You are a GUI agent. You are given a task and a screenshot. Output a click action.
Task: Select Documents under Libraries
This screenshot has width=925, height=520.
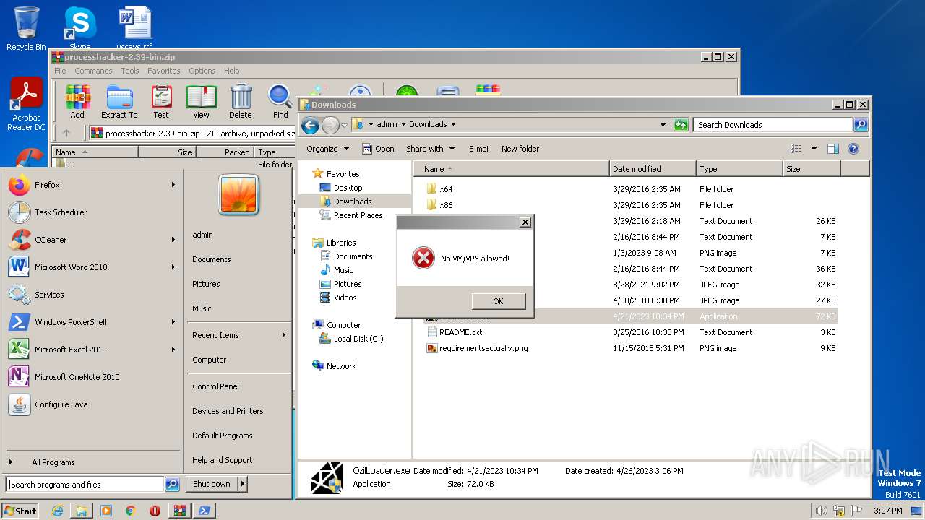coord(353,256)
